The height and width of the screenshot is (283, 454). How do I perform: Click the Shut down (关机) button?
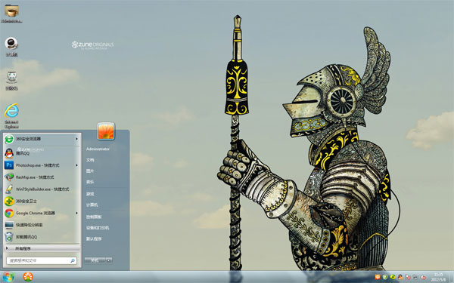click(95, 260)
